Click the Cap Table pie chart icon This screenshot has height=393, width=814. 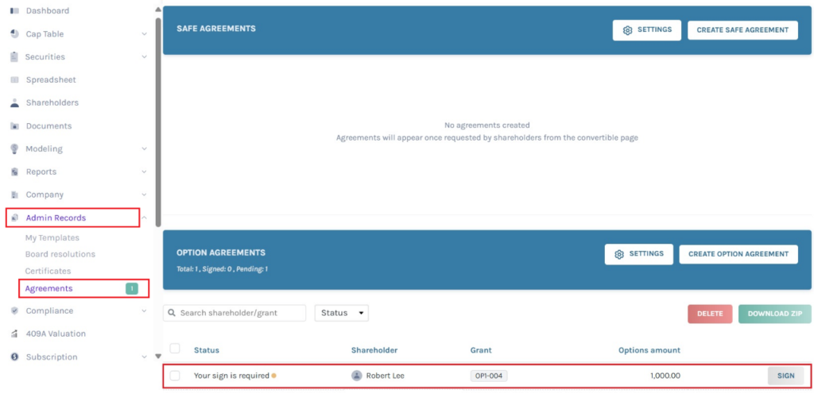14,33
